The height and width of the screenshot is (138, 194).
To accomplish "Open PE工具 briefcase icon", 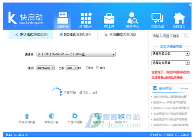I will coord(109,18).
